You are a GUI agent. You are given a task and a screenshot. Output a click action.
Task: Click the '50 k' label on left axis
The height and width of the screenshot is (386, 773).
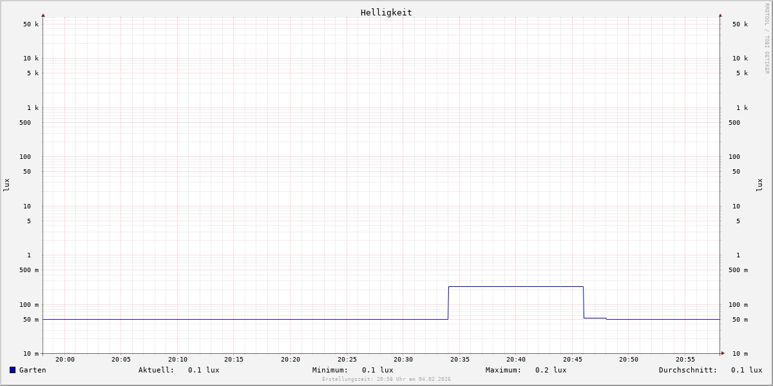[31, 24]
